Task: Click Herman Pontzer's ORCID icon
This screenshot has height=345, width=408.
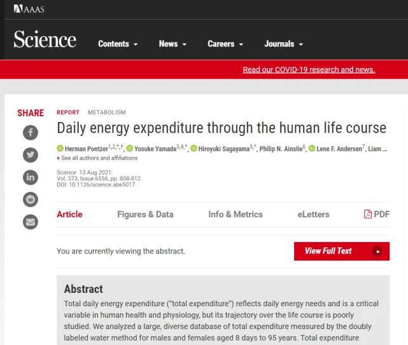Action: click(x=60, y=149)
